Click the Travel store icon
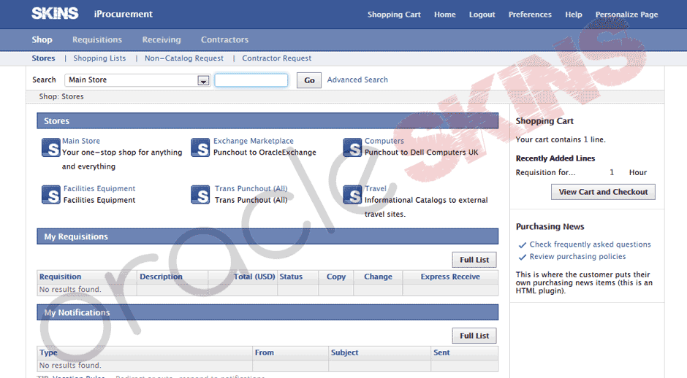The width and height of the screenshot is (687, 378). click(x=352, y=195)
